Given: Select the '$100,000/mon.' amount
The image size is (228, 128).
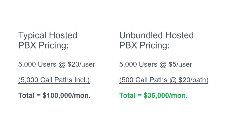Looking at the screenshot, I should coord(66,96).
